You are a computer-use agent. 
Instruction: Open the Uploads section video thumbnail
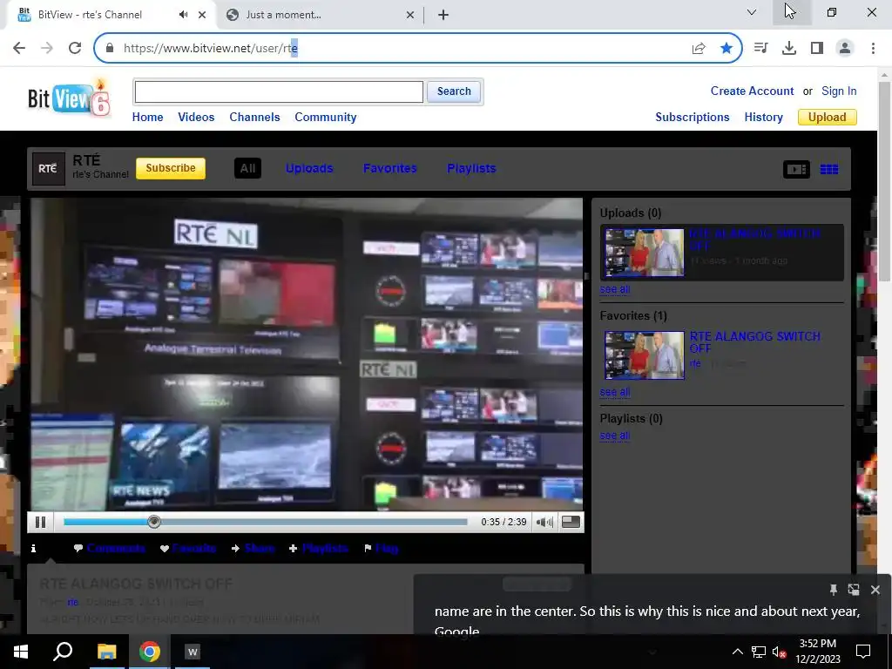click(645, 253)
